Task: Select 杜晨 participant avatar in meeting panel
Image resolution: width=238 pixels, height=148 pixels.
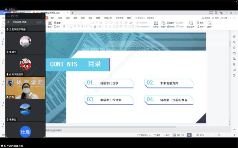Action: pos(25,132)
